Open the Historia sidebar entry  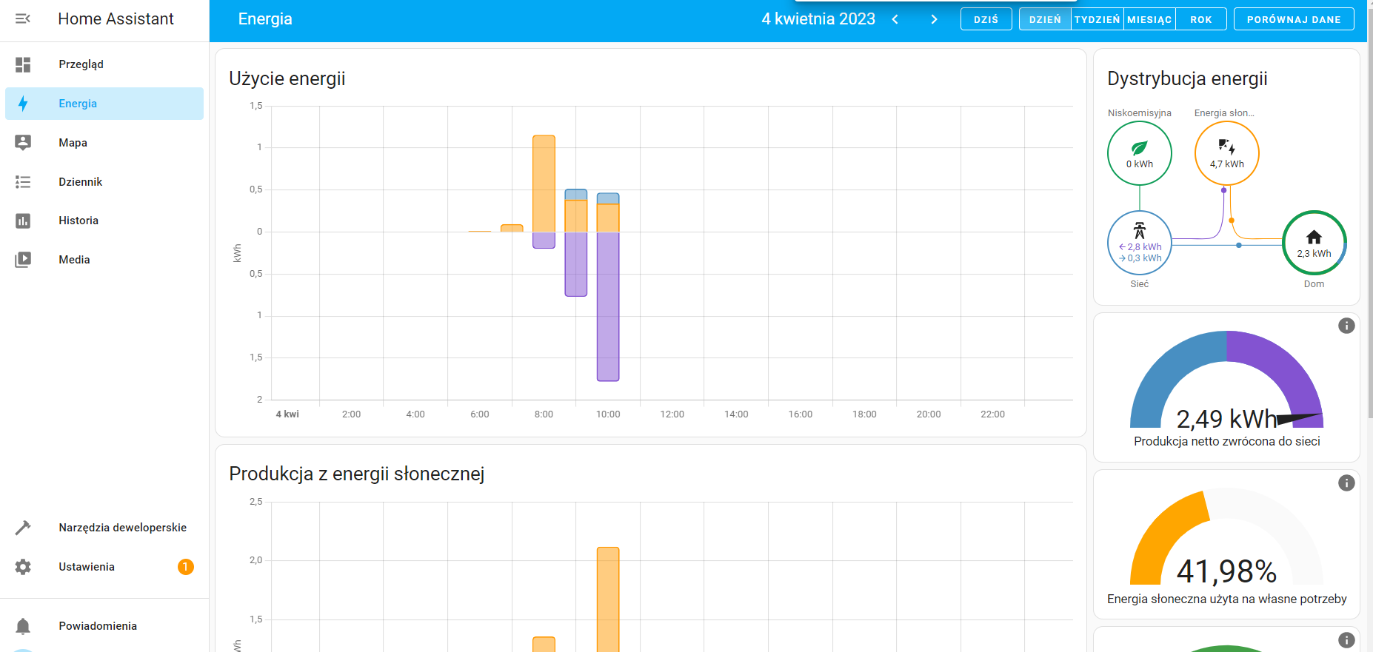(x=104, y=221)
